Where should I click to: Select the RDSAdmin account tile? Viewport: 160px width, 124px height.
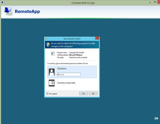coord(72,72)
